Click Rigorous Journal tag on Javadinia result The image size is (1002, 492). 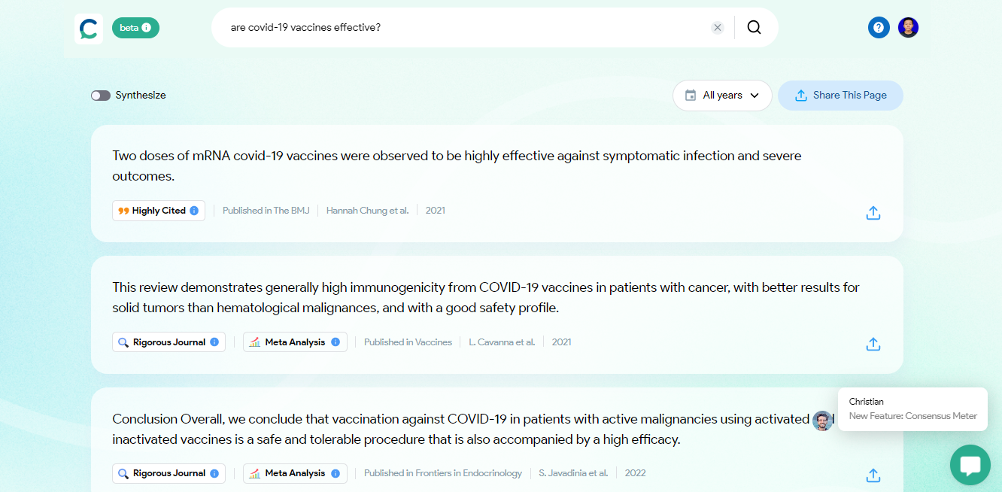pyautogui.click(x=169, y=473)
